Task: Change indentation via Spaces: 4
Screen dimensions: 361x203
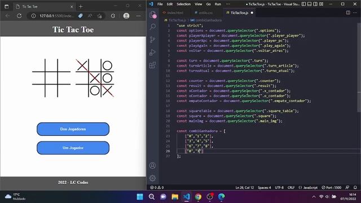Action: pyautogui.click(x=265, y=188)
